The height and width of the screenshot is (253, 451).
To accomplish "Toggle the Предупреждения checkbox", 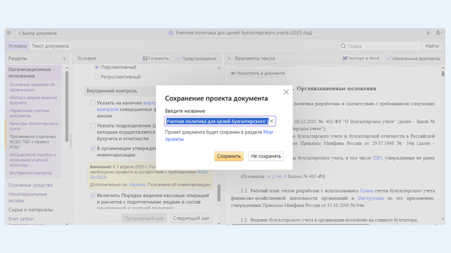I will (x=178, y=59).
